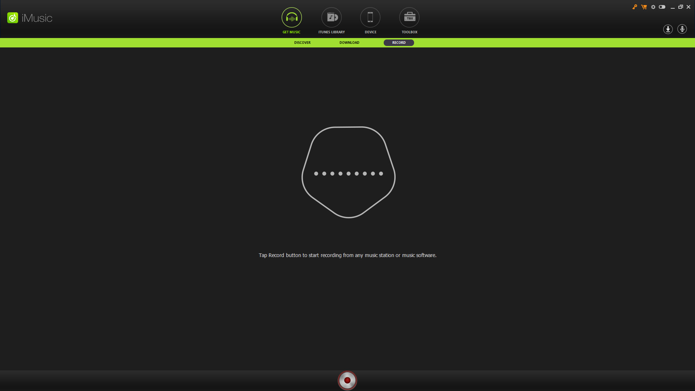Click the download arrow icon near top right

coord(667,29)
